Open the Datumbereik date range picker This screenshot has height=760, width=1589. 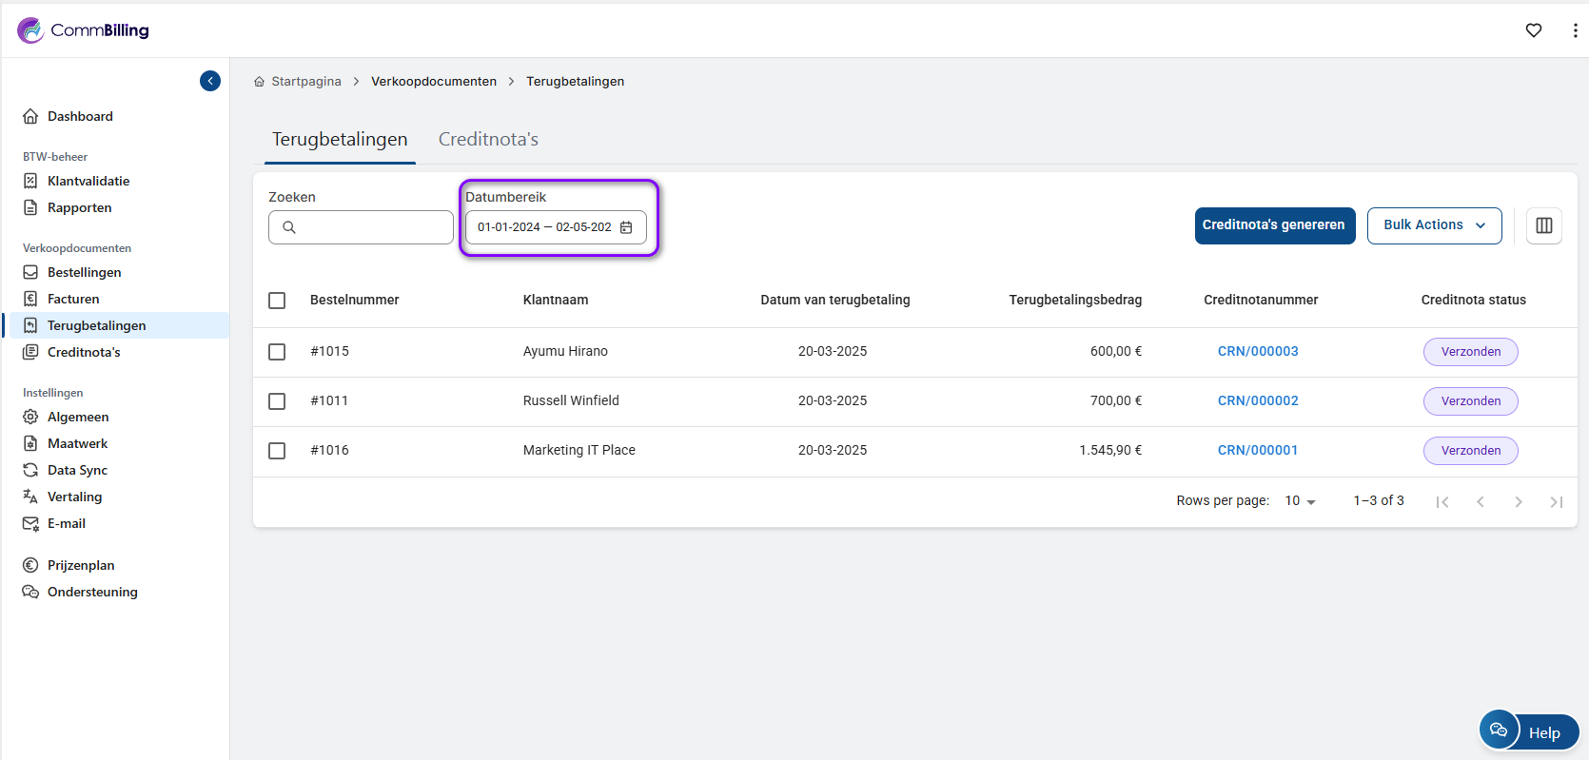tap(544, 227)
